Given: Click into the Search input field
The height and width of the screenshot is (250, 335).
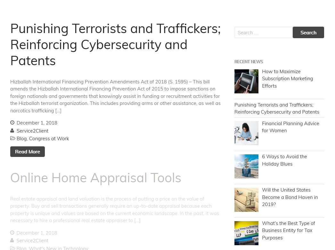Looking at the screenshot, I should pyautogui.click(x=263, y=32).
